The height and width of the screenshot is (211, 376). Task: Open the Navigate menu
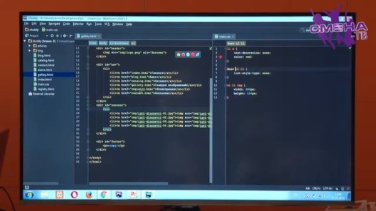coord(54,24)
